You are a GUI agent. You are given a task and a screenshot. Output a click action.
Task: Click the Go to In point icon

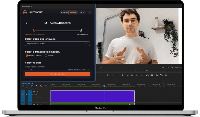(x=123, y=75)
